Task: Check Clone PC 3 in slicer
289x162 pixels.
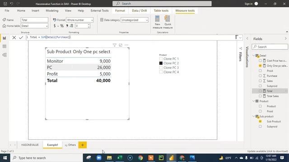Action: (x=161, y=67)
